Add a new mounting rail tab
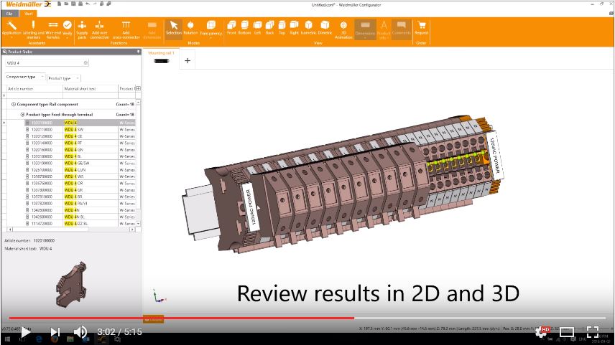The image size is (615, 345). (x=188, y=61)
